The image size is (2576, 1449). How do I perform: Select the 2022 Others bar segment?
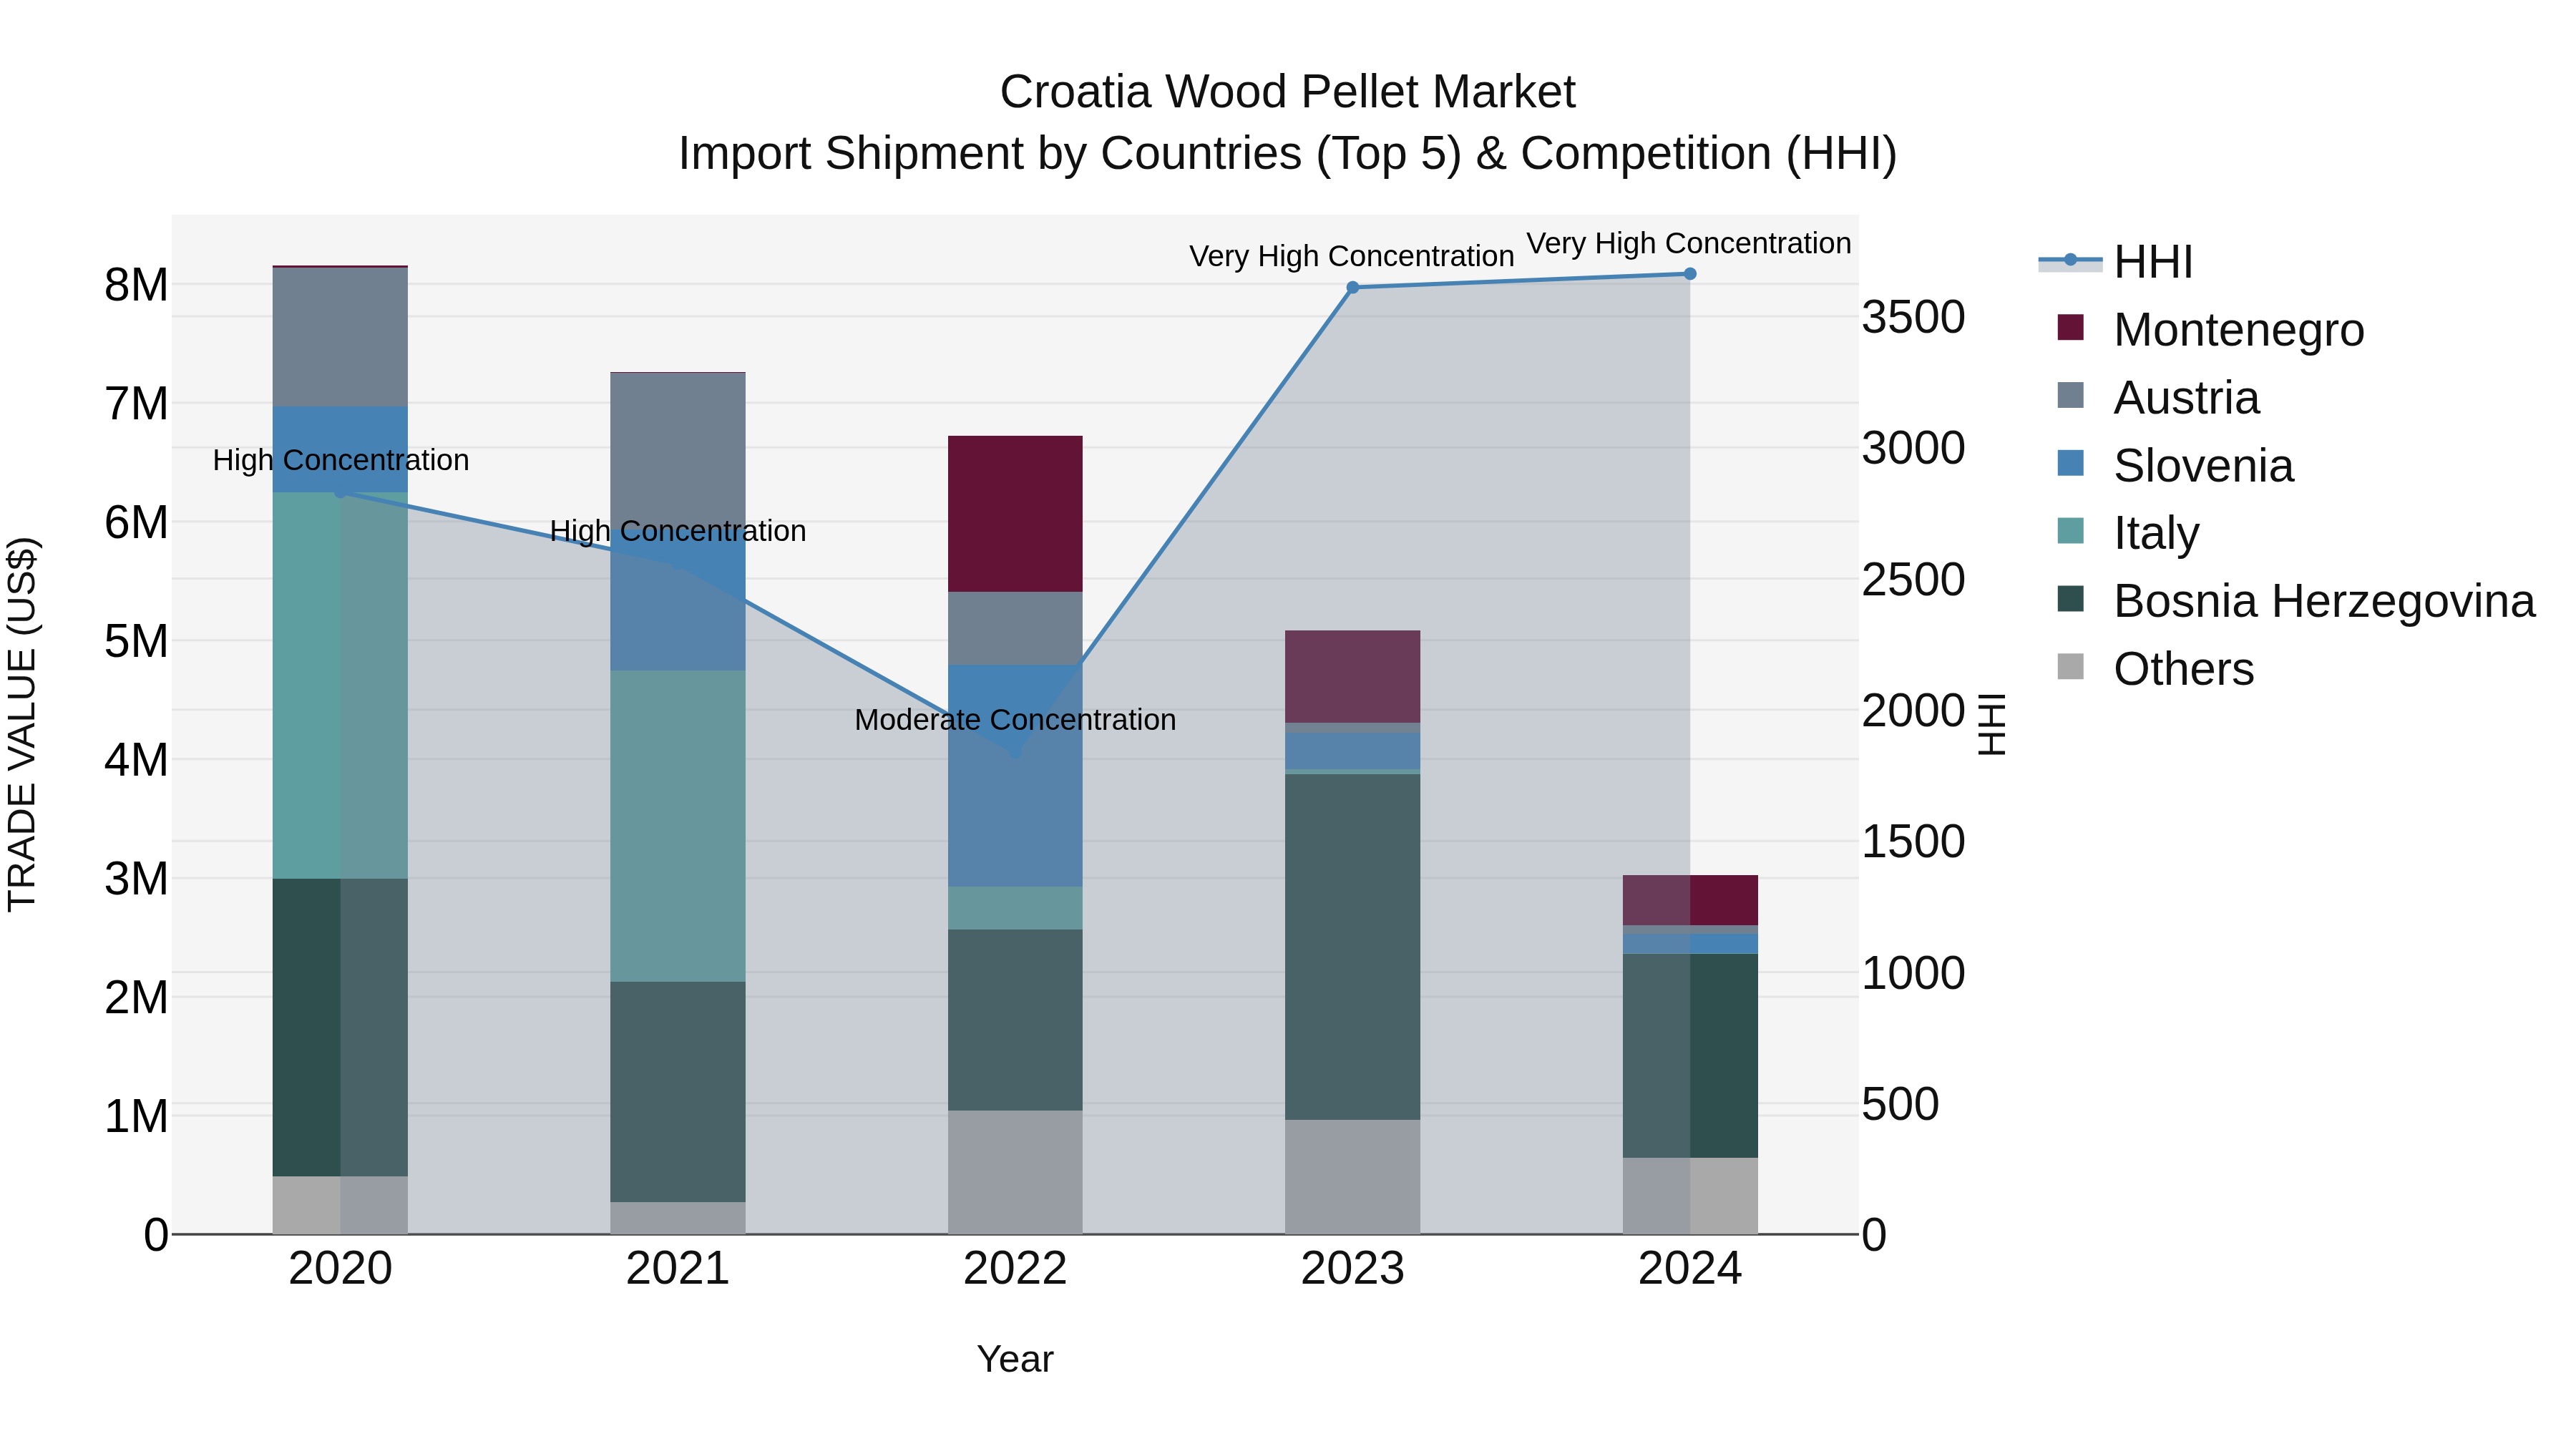1015,1172
